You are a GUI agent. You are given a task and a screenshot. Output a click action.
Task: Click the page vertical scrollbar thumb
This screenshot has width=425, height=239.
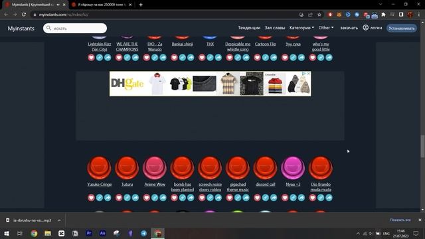pyautogui.click(x=422, y=146)
